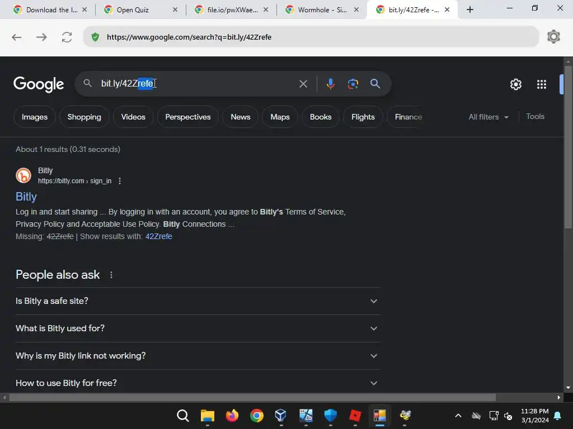Viewport: 573px width, 429px height.
Task: Close the Open Quiz tab
Action: tap(175, 10)
